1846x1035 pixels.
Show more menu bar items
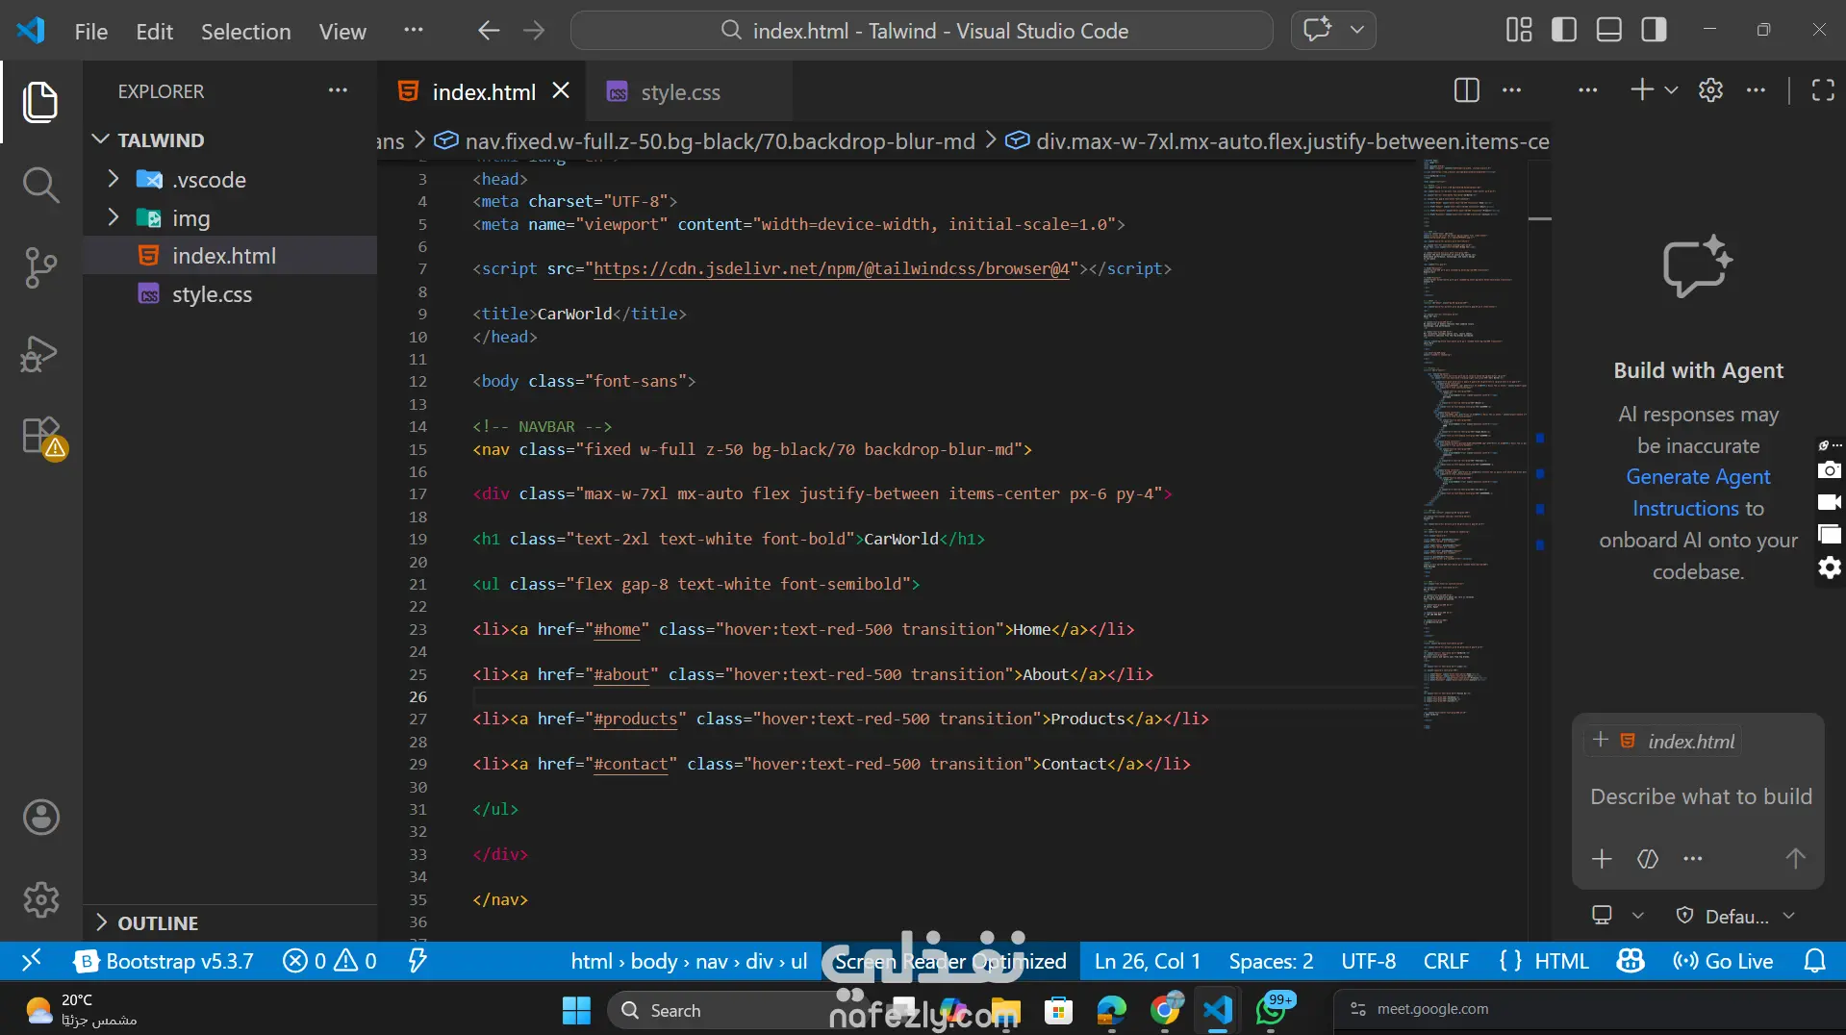pyautogui.click(x=414, y=30)
